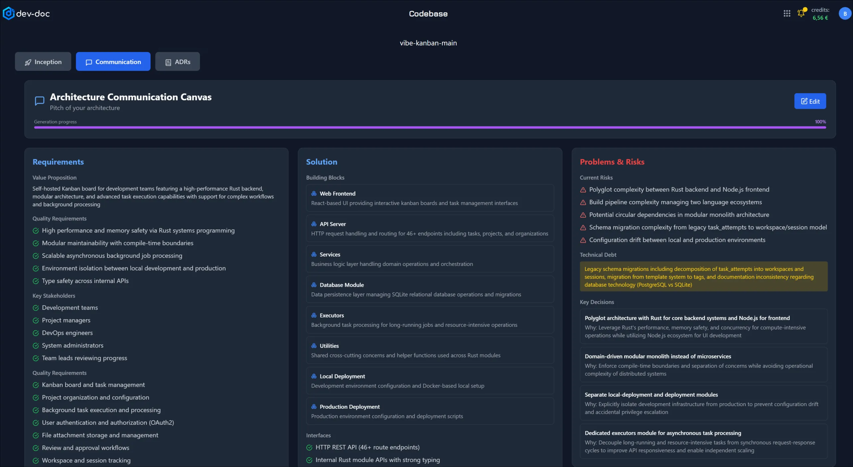Click the Problems & Risks heading
The width and height of the screenshot is (853, 467).
click(612, 162)
